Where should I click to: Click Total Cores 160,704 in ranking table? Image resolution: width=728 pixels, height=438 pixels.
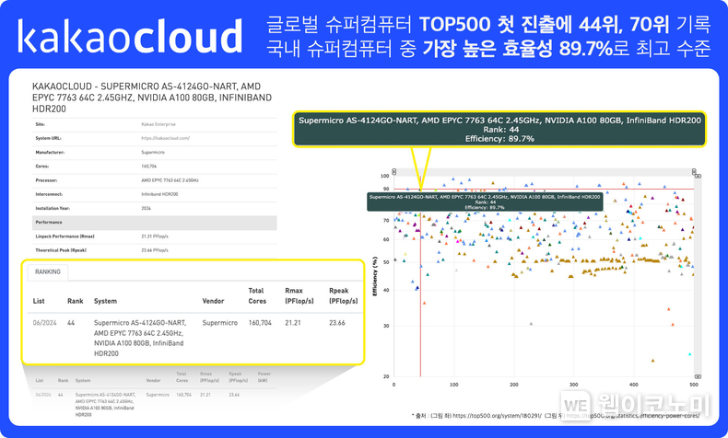click(x=260, y=323)
